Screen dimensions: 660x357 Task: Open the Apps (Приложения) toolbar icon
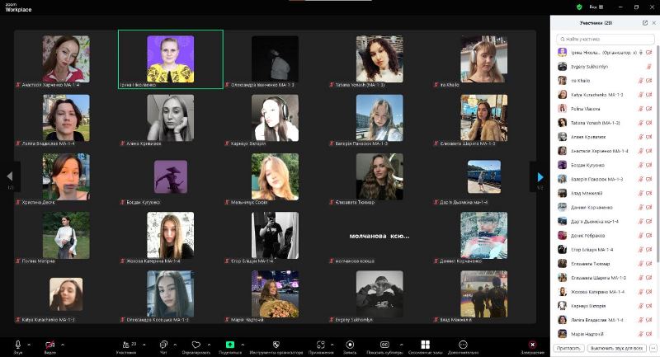tap(321, 345)
